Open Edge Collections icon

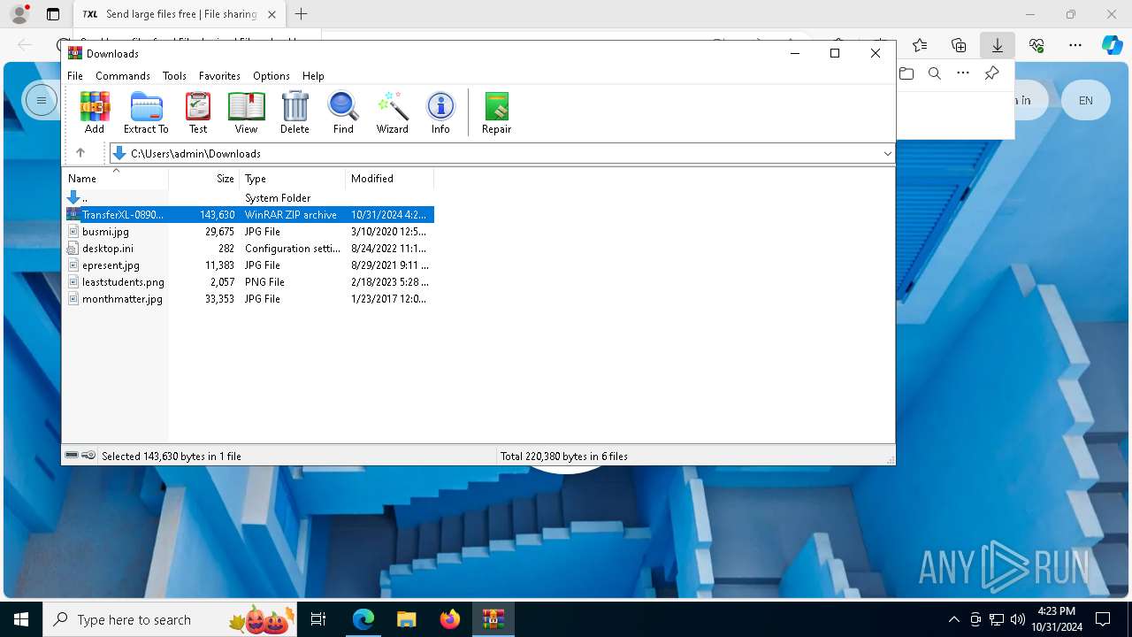[959, 45]
